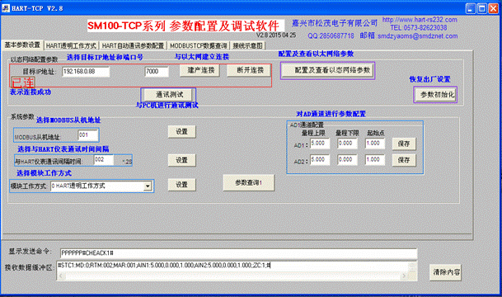Maximize the HART-TCP window
Screen dimensions: 502x297
[482, 8]
